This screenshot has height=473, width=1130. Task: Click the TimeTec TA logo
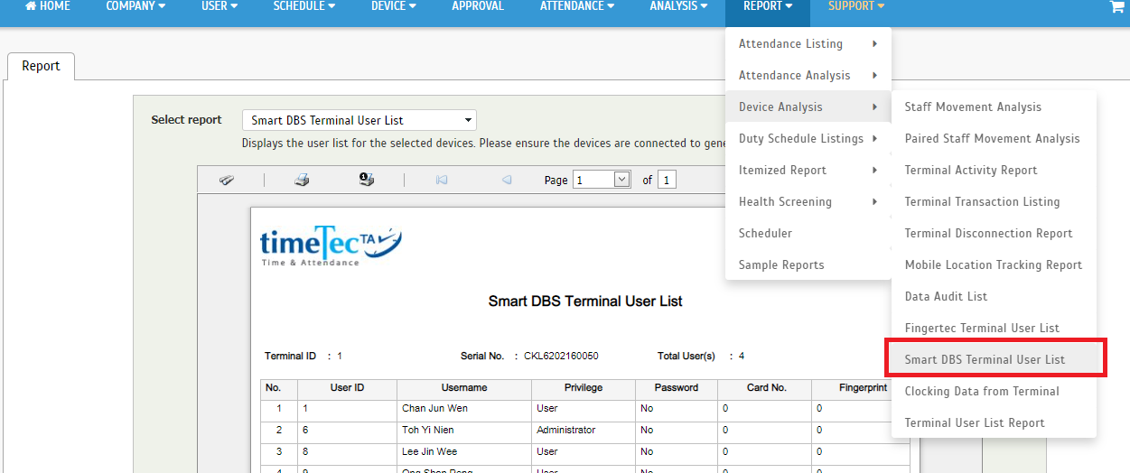point(331,245)
